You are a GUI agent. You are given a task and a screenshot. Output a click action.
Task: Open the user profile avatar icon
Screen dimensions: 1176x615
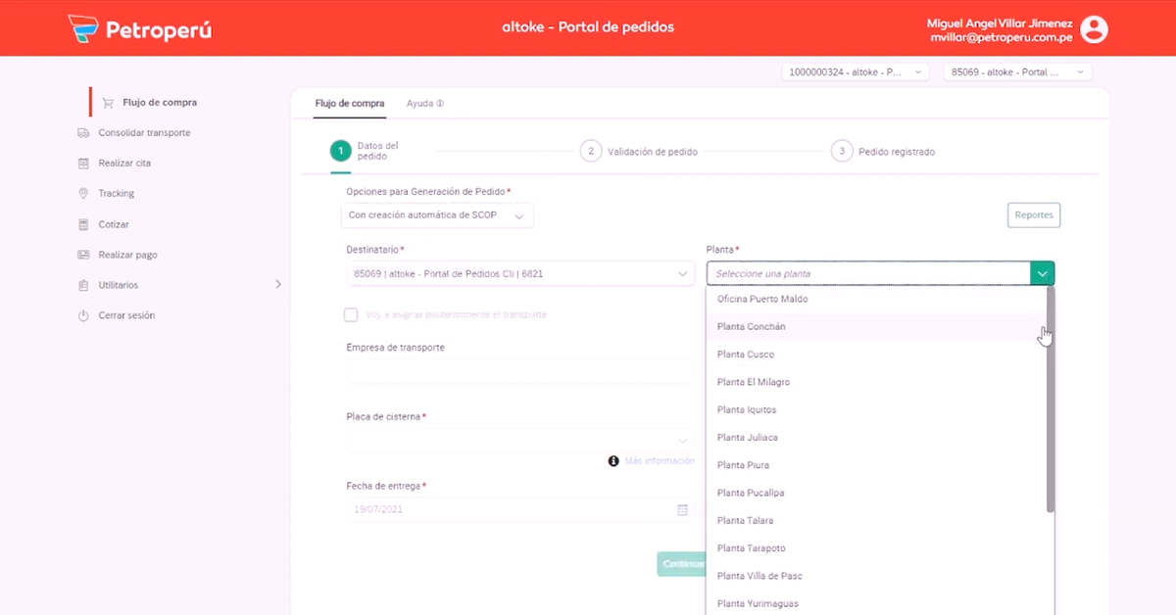click(1094, 29)
